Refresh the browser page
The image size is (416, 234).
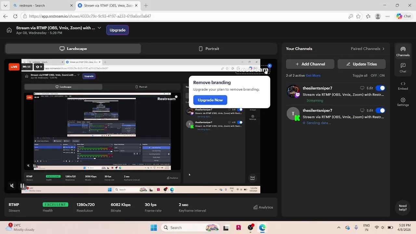coord(15,16)
